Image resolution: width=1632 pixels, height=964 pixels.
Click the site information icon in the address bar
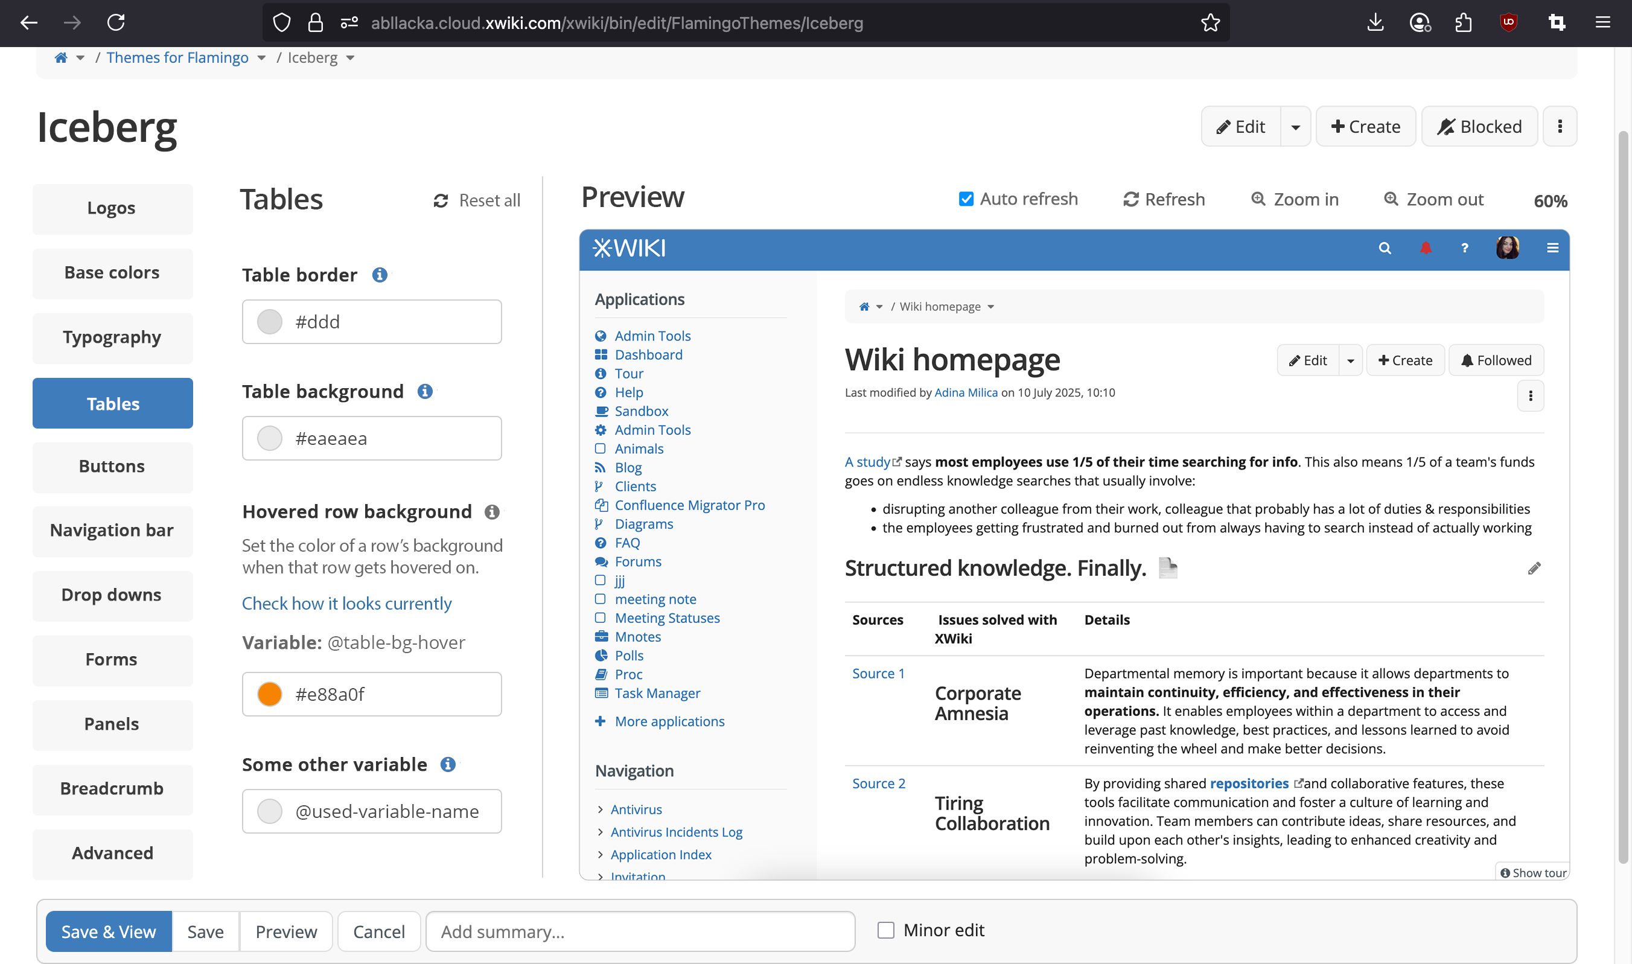coord(349,23)
